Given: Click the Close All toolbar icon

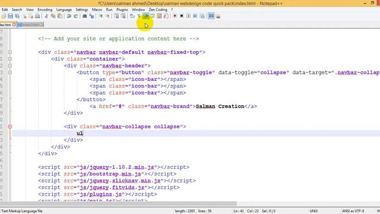Looking at the screenshot, I should [x=31, y=16].
